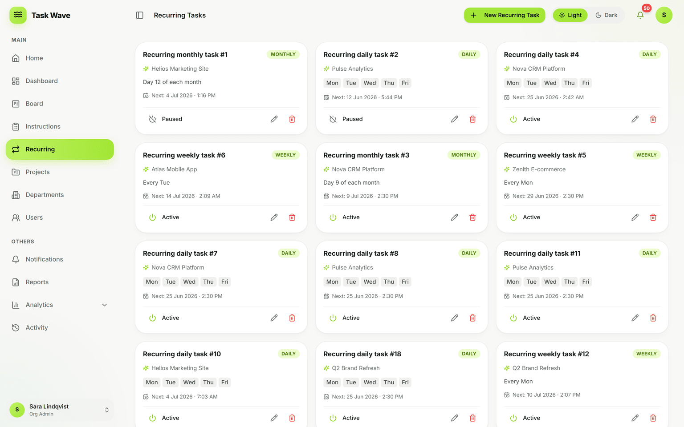Viewport: 684px width, 427px height.
Task: Edit Recurring daily task #2
Action: pos(454,119)
